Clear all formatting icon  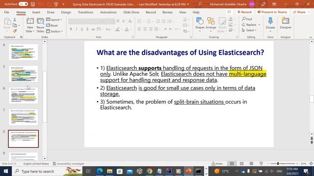[x=130, y=21]
